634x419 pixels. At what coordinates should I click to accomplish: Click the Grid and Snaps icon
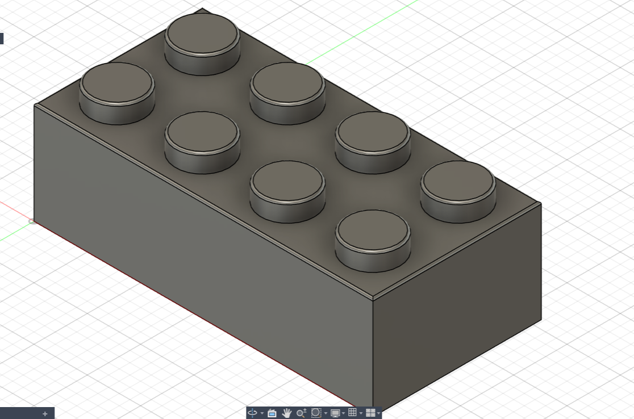[x=353, y=413]
